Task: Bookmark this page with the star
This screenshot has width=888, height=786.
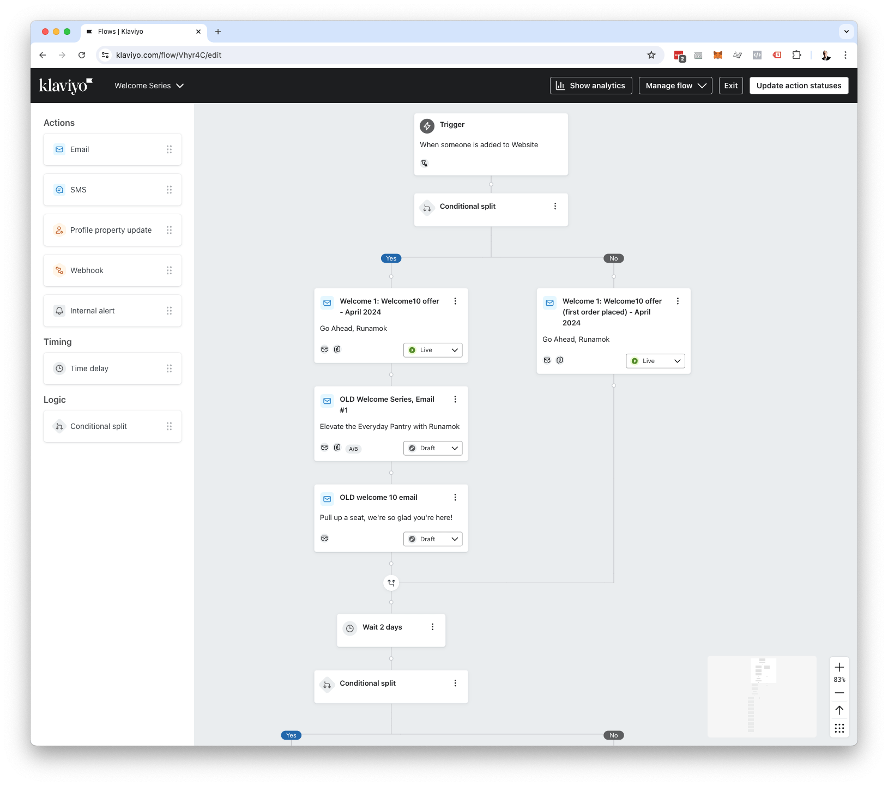Action: 651,55
